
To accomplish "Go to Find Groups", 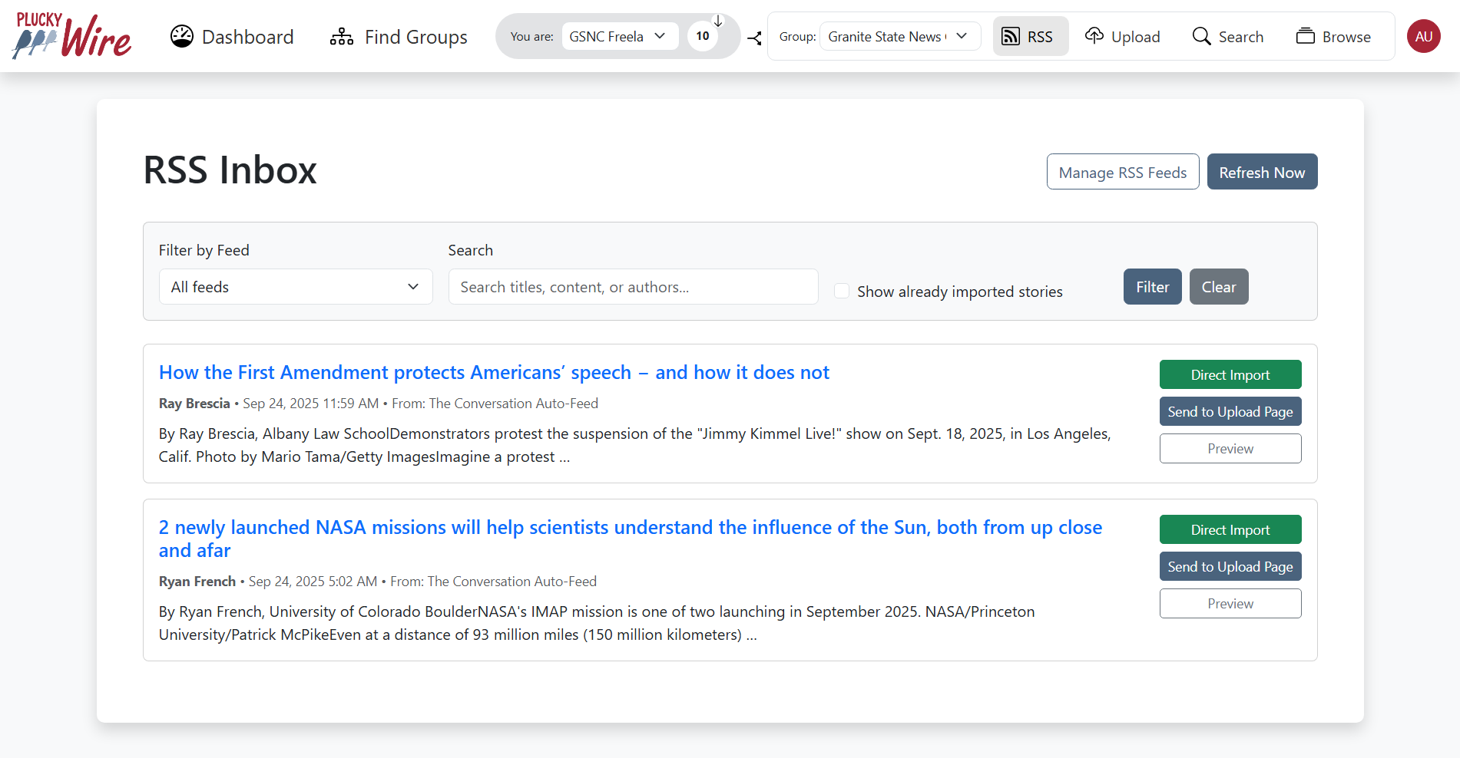I will [399, 37].
